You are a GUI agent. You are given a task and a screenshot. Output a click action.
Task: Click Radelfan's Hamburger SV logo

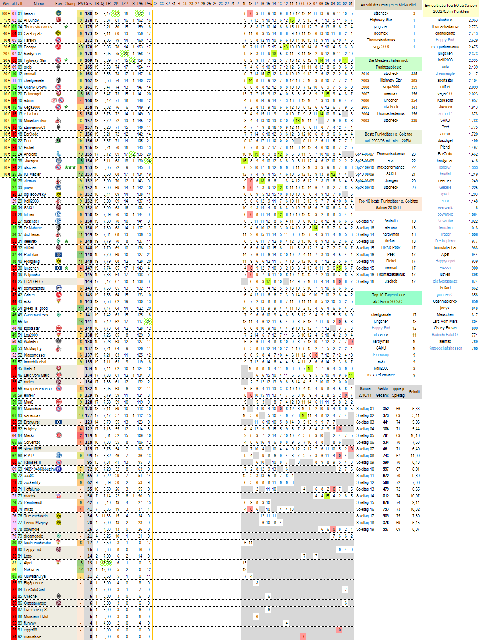(x=58, y=255)
